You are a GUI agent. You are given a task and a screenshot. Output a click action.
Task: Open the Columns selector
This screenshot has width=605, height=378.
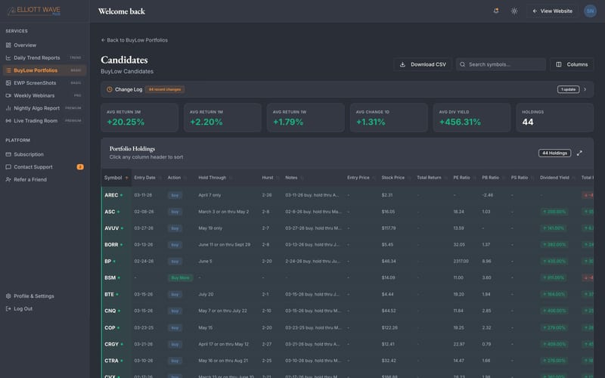572,64
